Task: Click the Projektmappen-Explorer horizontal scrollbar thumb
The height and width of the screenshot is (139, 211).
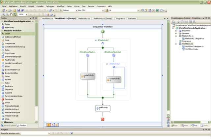Action: [187, 122]
